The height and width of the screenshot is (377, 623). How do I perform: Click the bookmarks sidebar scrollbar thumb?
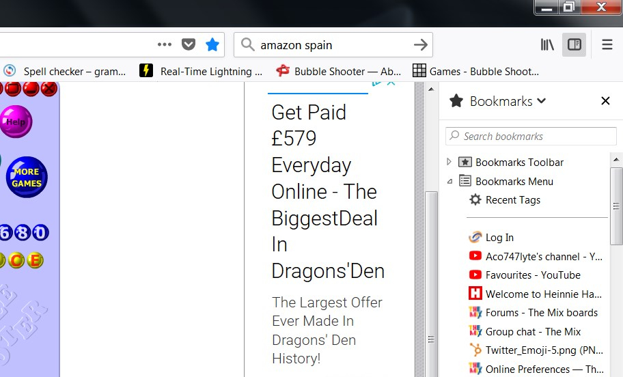point(616,206)
